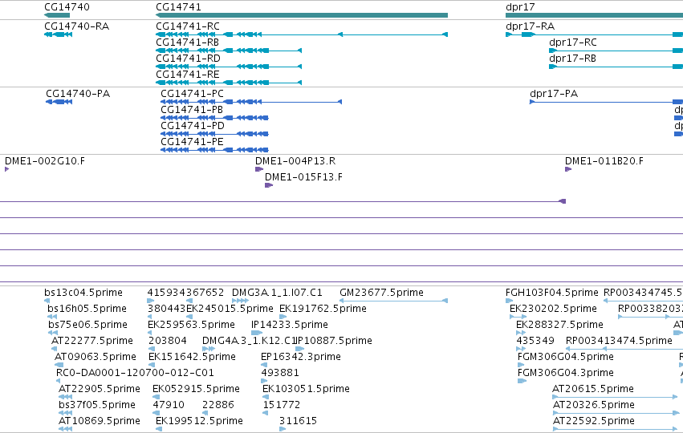Click the FGM306G04.3prime label
The image size is (683, 433).
pos(565,374)
